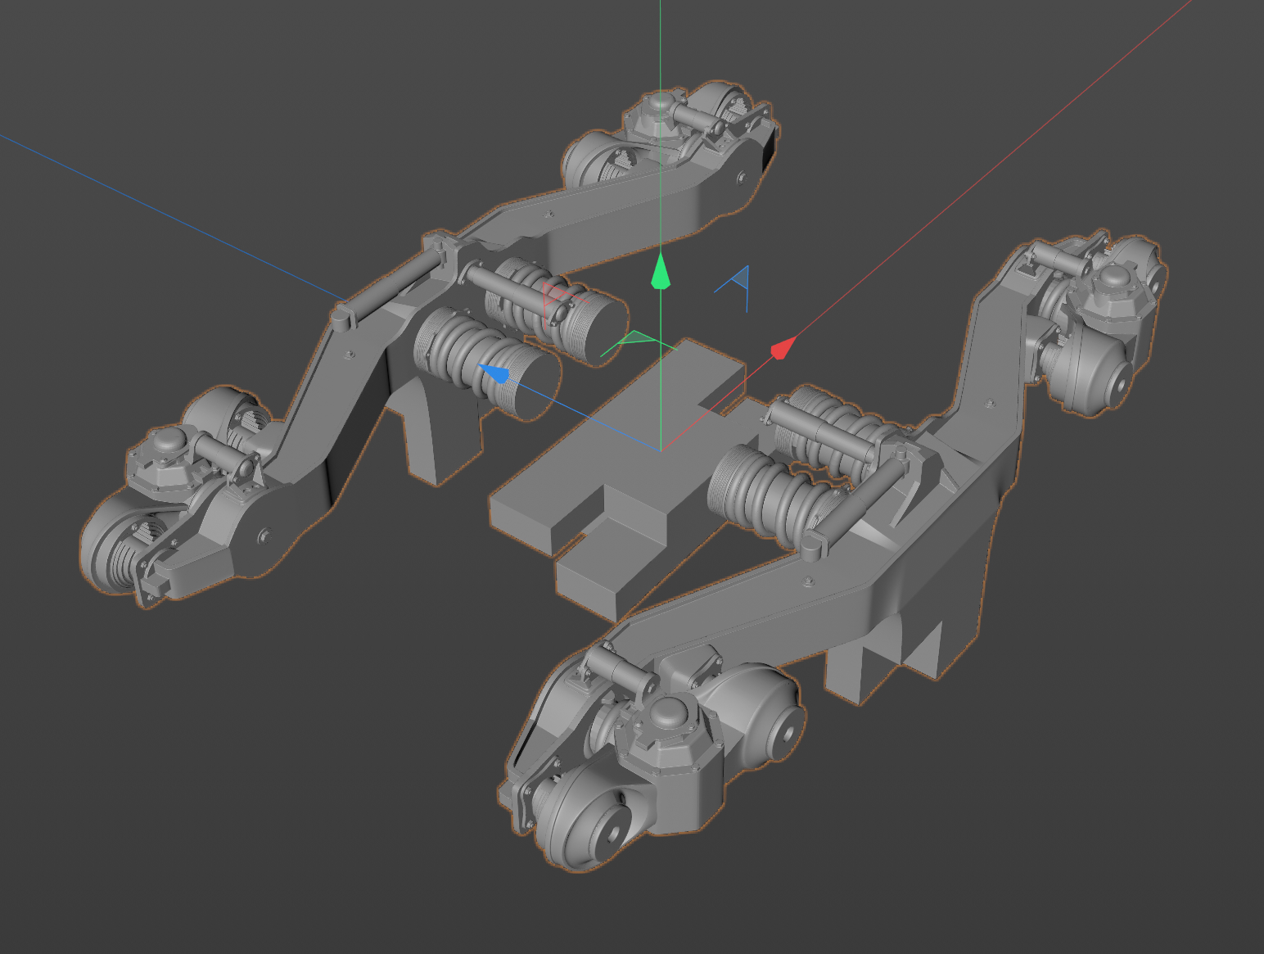Click the gizmo origin where axes meet
1264x954 pixels.
point(661,450)
